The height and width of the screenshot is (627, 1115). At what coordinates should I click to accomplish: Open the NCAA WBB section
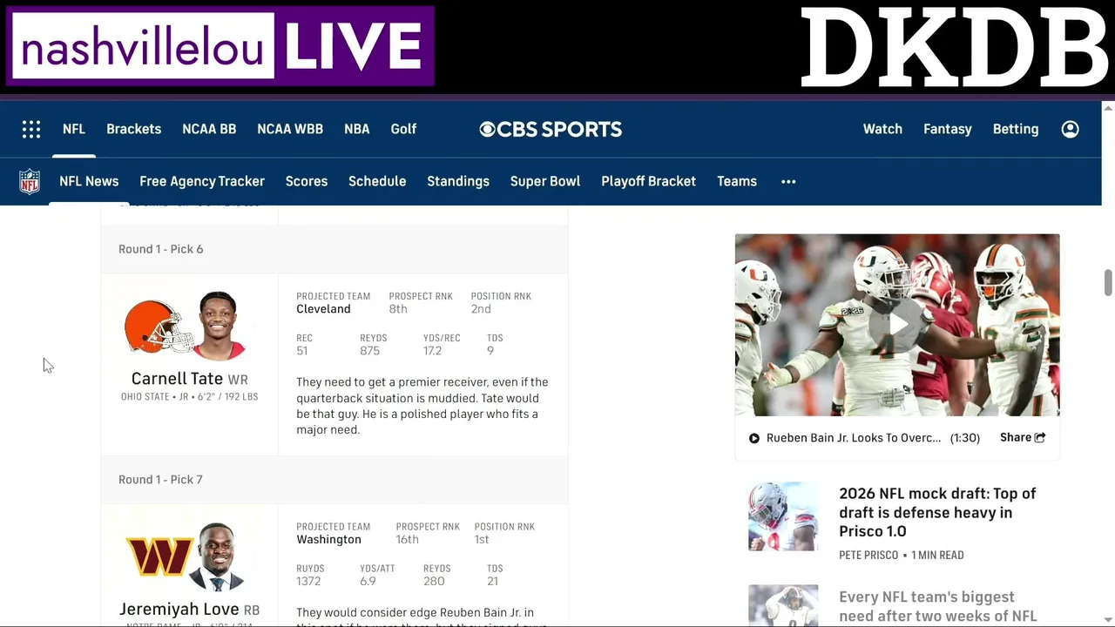tap(290, 129)
